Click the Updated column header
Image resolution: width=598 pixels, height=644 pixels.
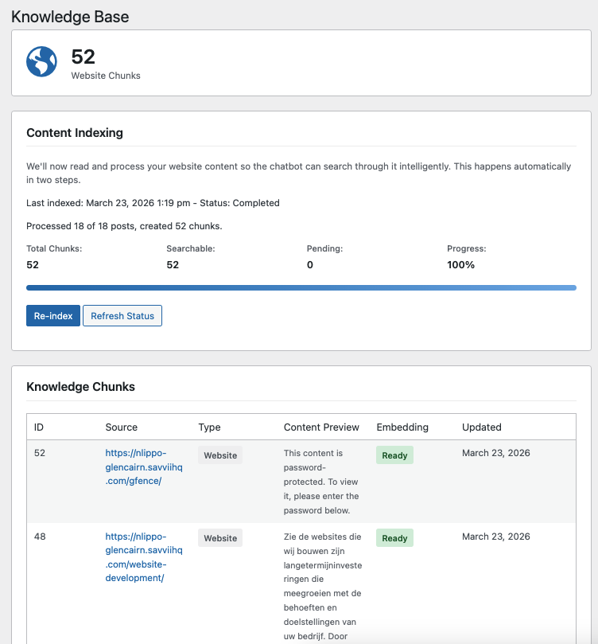[481, 427]
